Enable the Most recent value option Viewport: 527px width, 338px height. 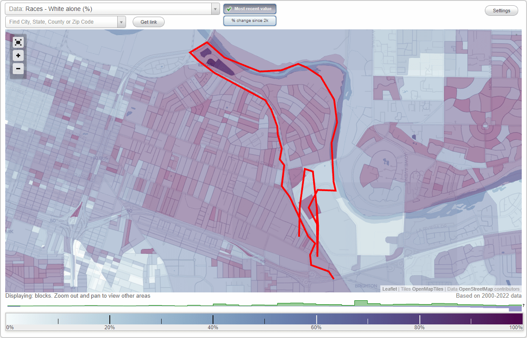tap(250, 9)
